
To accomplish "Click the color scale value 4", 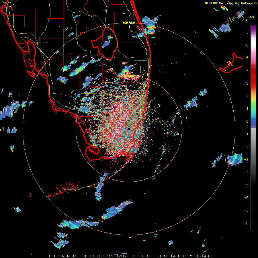I will coord(247,71).
